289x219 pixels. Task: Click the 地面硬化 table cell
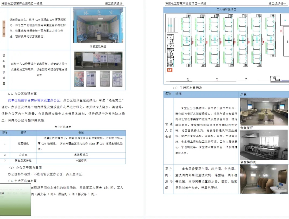[x=23, y=144]
